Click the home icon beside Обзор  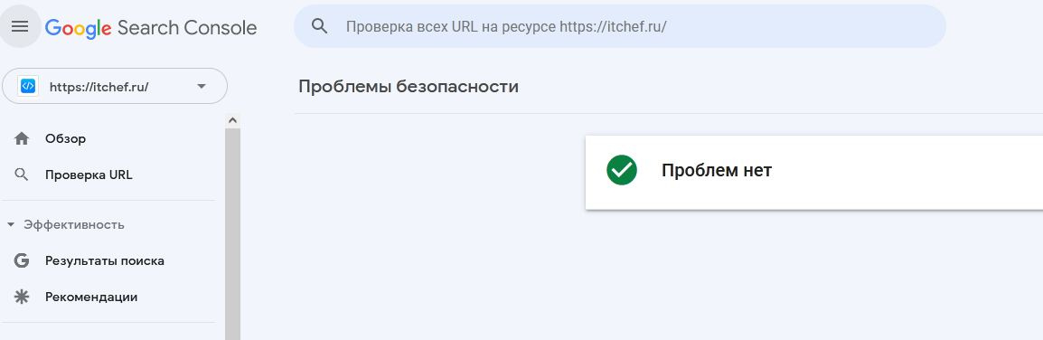pos(22,139)
